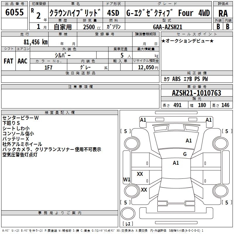Screen dimensions: 234x234
Task: Select the seating capacity 5人
Action: tap(125, 55)
